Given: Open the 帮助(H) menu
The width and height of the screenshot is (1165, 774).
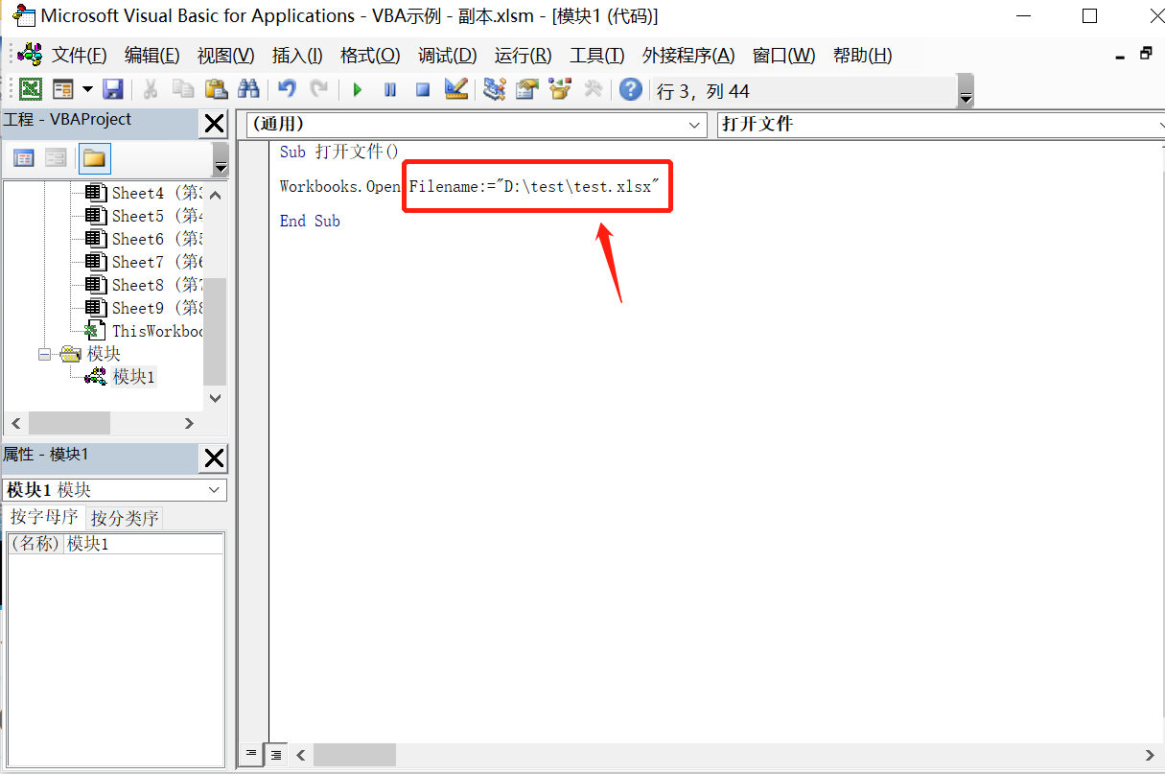Looking at the screenshot, I should click(x=862, y=56).
